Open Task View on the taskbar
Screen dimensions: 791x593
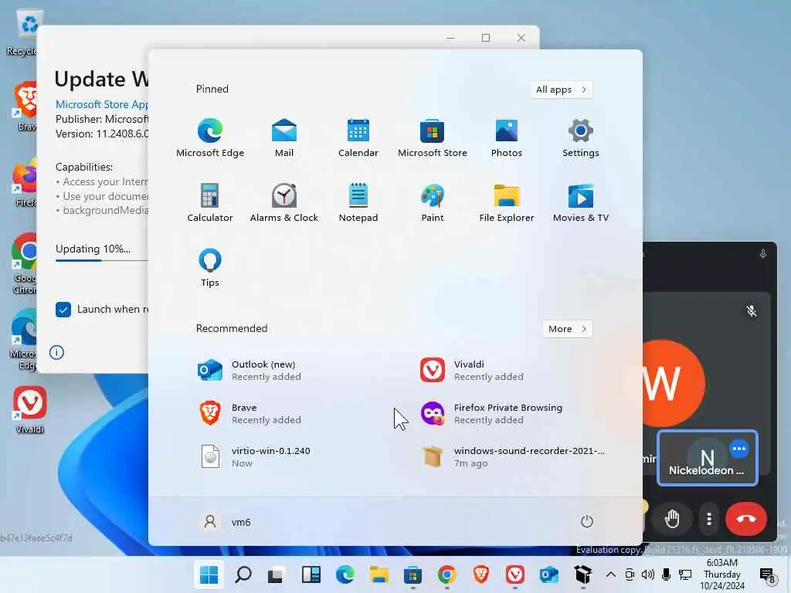pos(276,574)
